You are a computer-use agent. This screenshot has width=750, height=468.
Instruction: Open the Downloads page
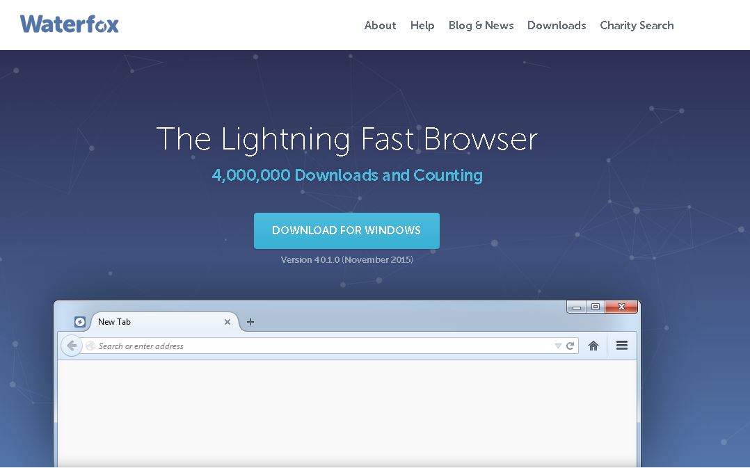557,25
